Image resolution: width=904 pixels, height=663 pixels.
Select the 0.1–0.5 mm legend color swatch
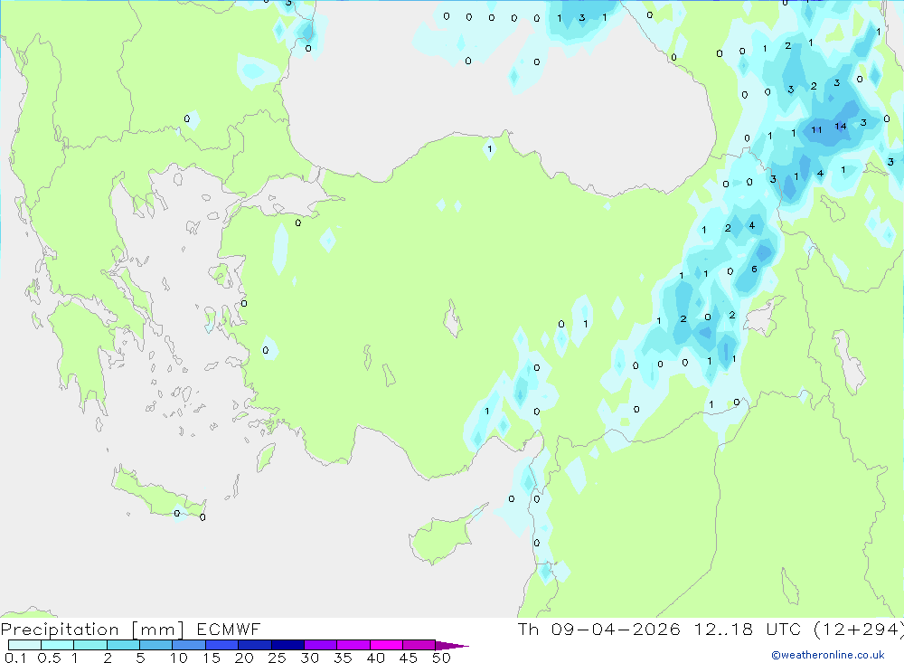tap(24, 645)
